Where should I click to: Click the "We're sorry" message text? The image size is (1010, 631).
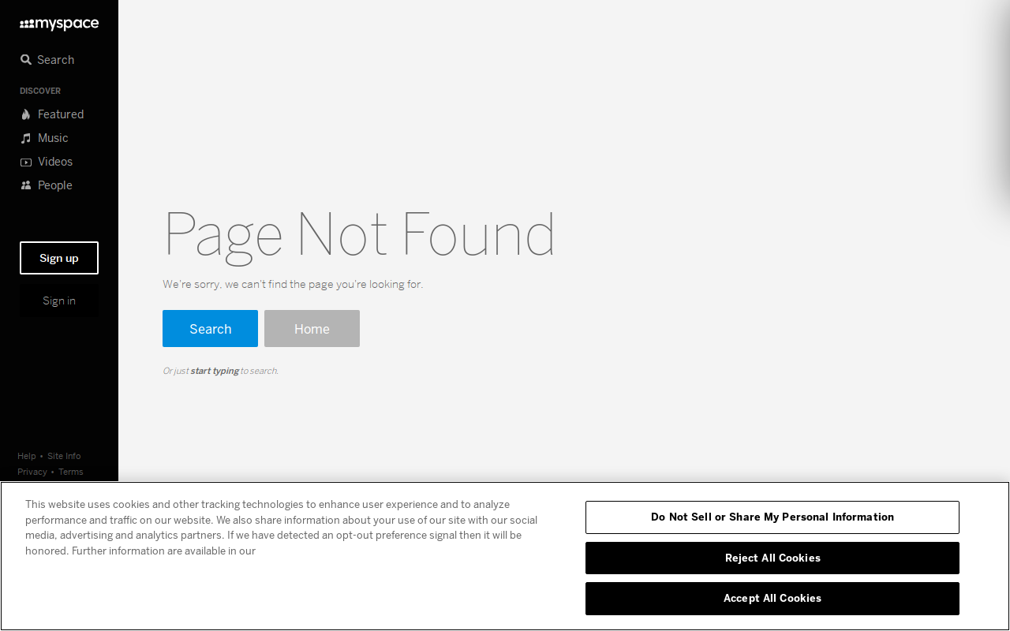tap(293, 284)
